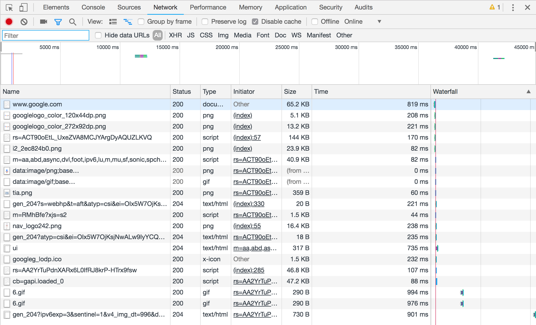Close the DevTools panel
Screen dimensions: 536x325
pyautogui.click(x=528, y=7)
